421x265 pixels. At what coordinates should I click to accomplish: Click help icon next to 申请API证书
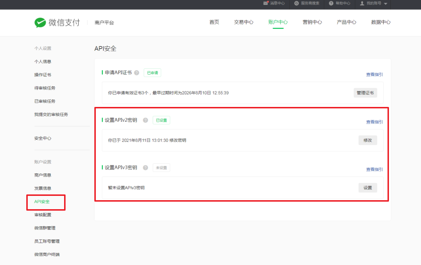136,73
